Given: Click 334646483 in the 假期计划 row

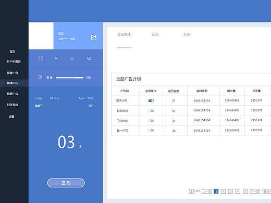Looking at the screenshot, I should [x=232, y=110].
